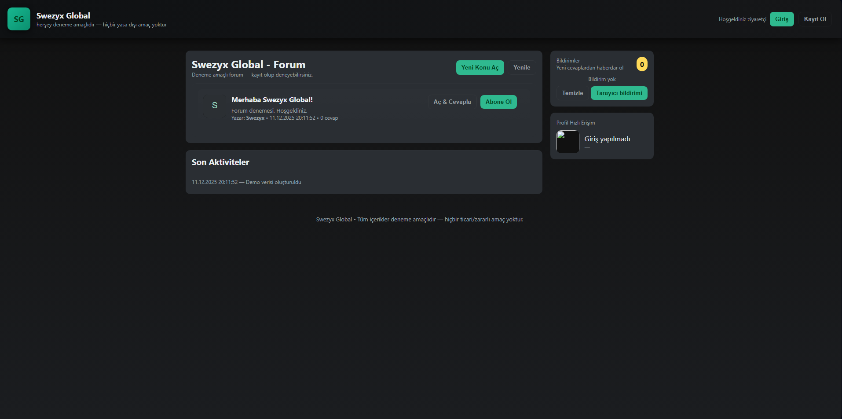
Task: Click Aç & Cevapla on the thread
Action: (x=452, y=102)
